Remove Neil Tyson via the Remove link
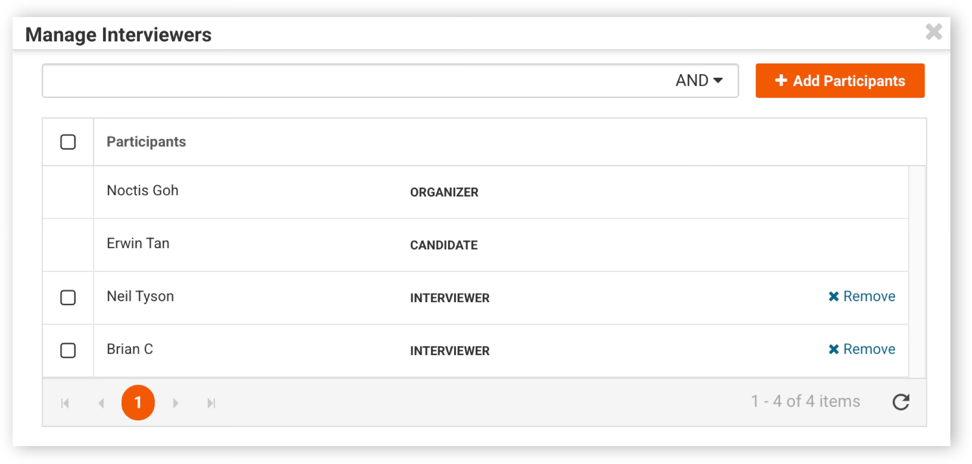 pos(862,296)
